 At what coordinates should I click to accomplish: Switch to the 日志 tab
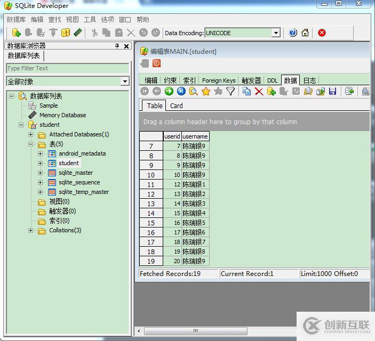309,80
